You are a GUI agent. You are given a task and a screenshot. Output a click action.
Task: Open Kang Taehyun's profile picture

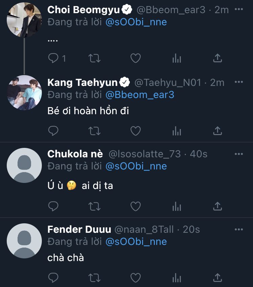pyautogui.click(x=24, y=92)
